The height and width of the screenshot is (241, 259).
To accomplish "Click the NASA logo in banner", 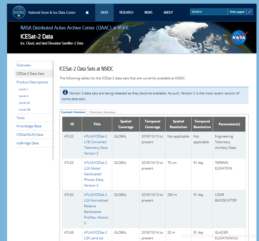I will pos(239,37).
